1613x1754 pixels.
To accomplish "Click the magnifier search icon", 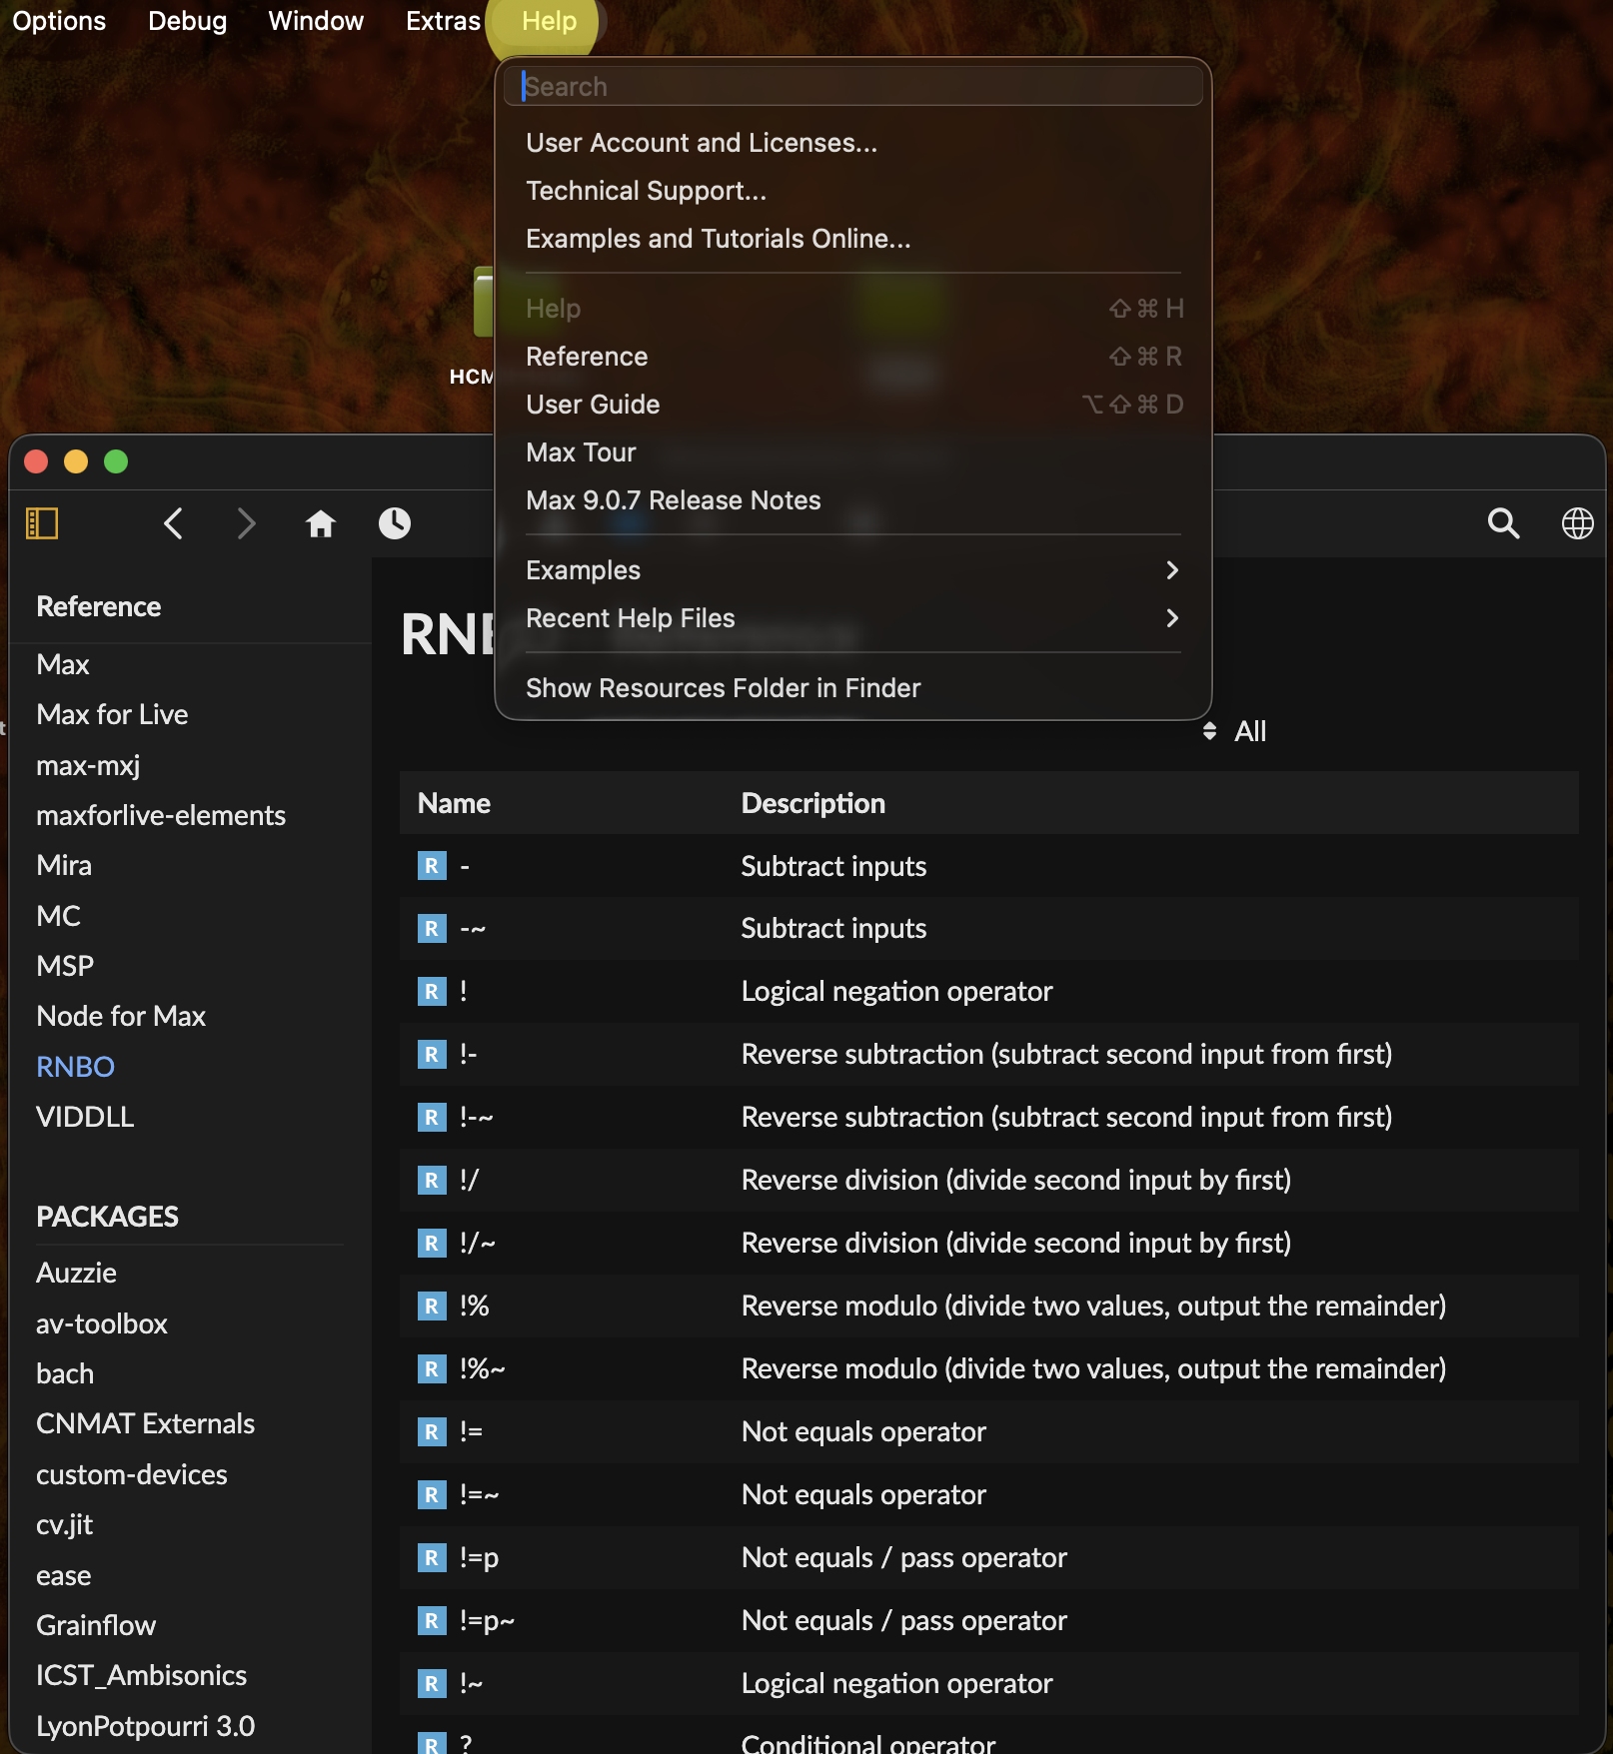I will [1503, 523].
